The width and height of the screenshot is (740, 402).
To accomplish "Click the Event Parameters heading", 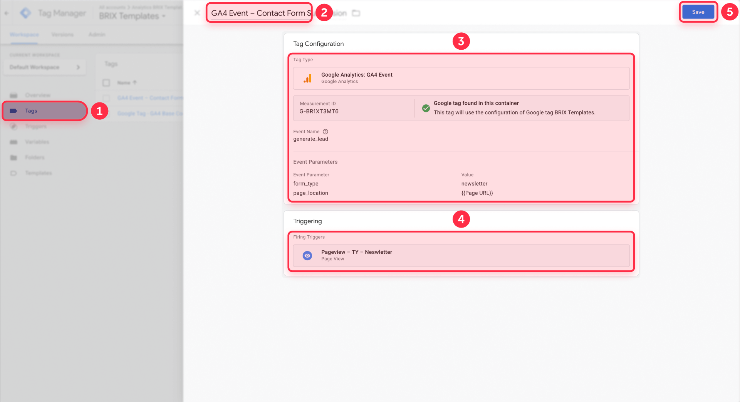I will click(315, 162).
